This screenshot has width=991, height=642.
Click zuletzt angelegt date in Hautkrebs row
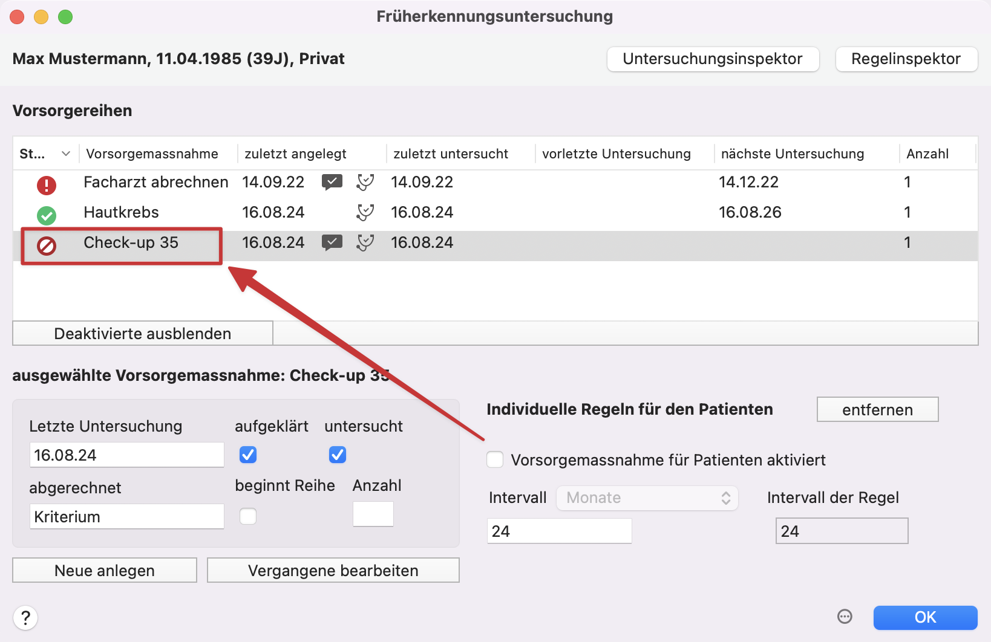point(273,212)
